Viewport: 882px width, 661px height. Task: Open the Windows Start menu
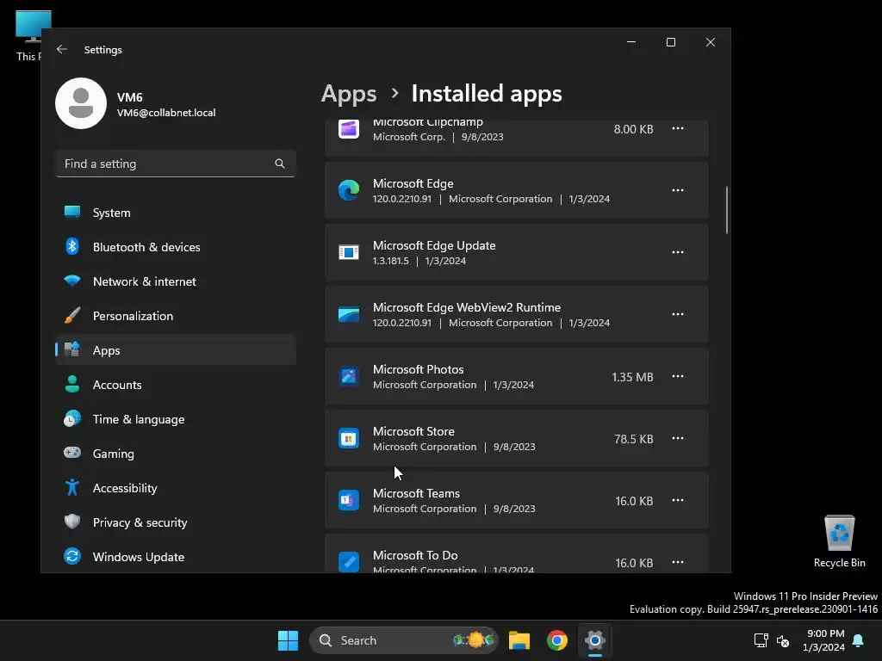288,640
